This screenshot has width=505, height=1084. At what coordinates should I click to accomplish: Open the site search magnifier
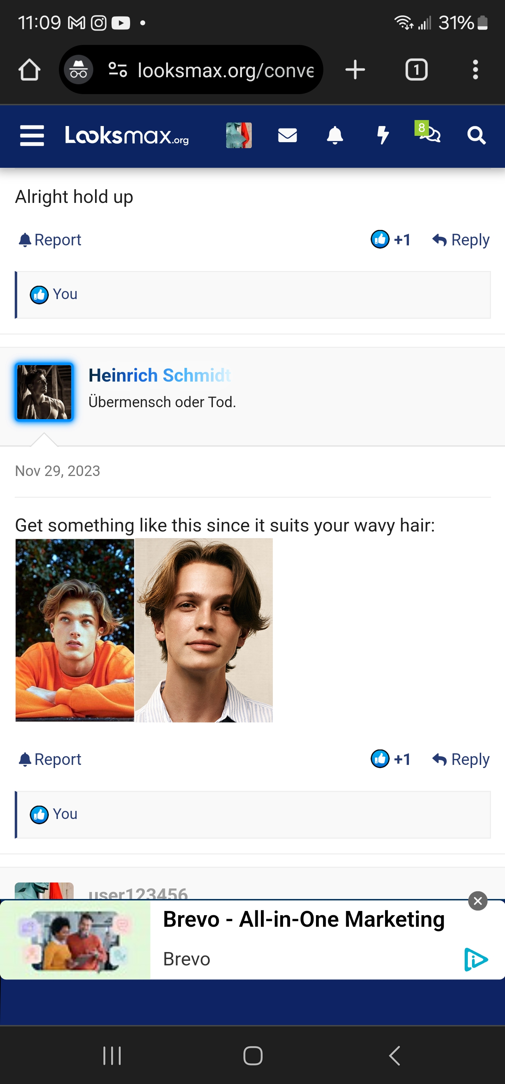(477, 135)
